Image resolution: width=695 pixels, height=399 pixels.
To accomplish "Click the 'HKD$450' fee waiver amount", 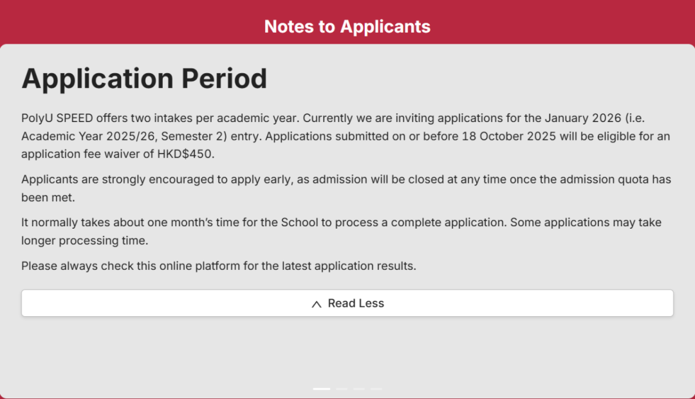I will (x=186, y=154).
